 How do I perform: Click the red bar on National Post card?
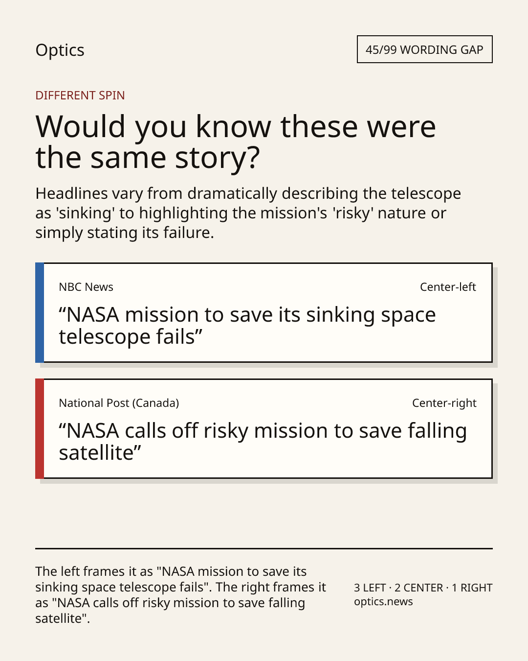coord(40,429)
